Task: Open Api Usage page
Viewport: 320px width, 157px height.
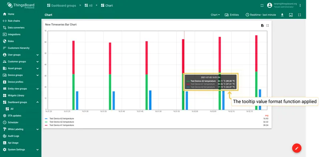Action: point(20,143)
